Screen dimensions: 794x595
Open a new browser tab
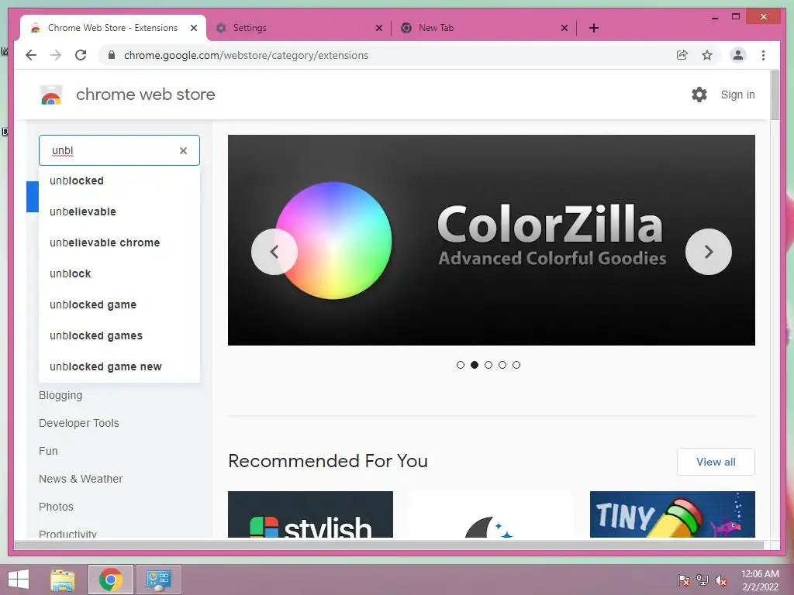coord(594,28)
